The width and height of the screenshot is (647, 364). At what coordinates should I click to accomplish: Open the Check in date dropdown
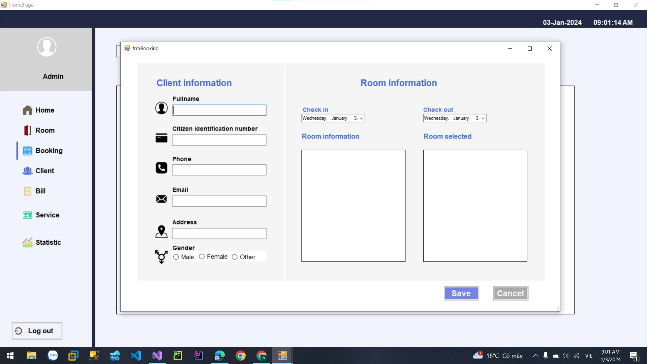[x=362, y=118]
